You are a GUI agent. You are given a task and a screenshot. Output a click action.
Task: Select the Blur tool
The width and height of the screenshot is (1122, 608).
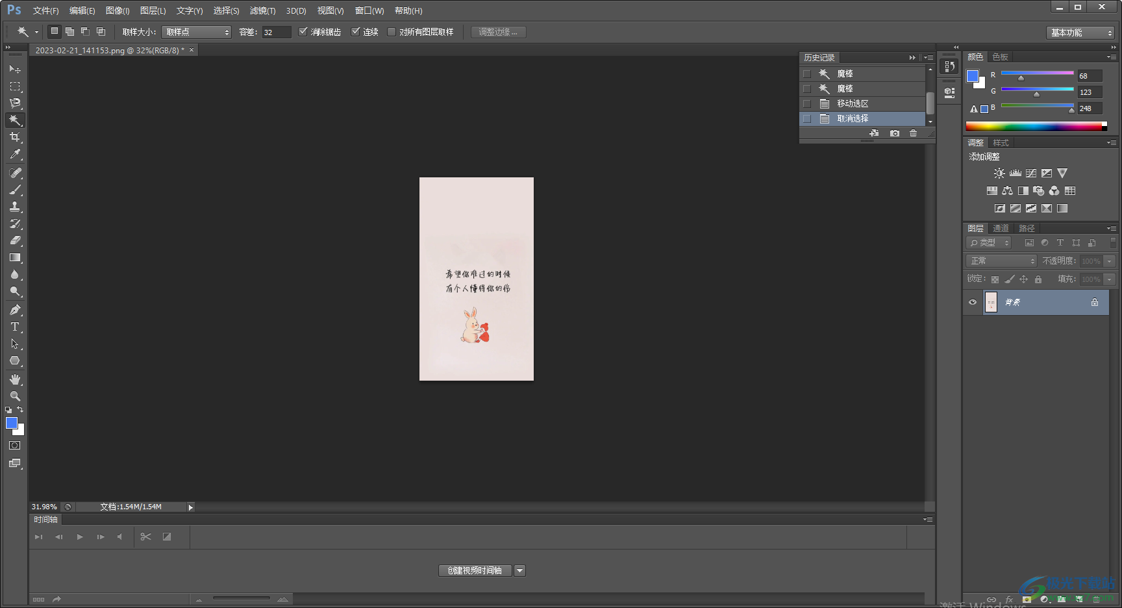pos(15,274)
